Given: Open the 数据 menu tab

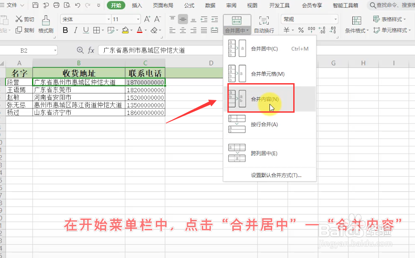Looking at the screenshot, I should [210, 6].
